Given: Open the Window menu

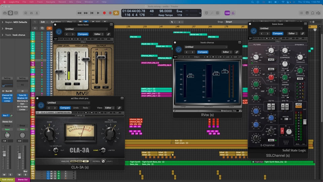Looking at the screenshot, I should click(x=88, y=2).
